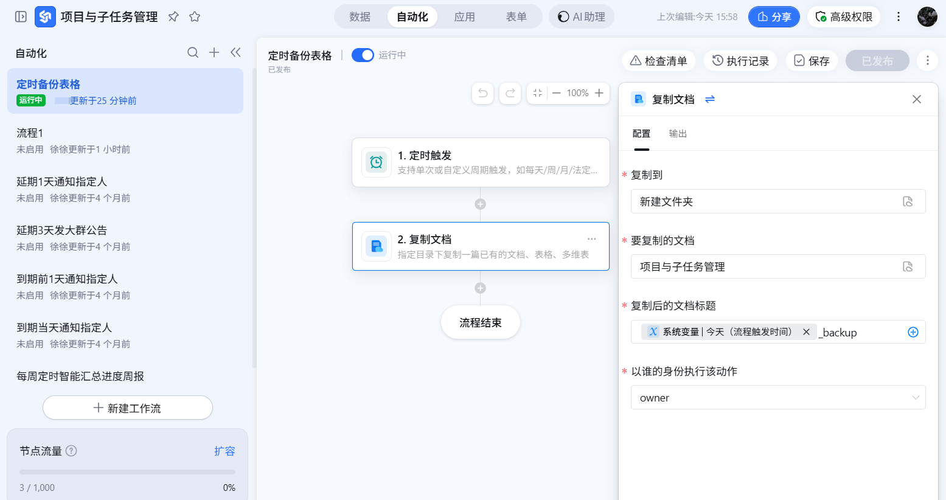Screen dimensions: 946x500
Task: Open the three-dot menu on 复制文档 node
Action: click(591, 239)
